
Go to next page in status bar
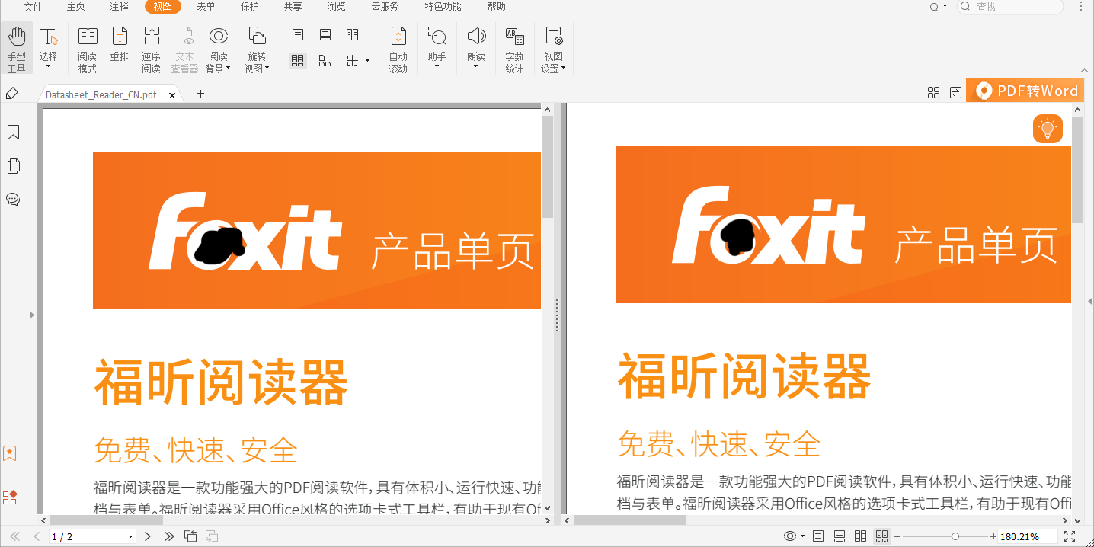tap(148, 536)
